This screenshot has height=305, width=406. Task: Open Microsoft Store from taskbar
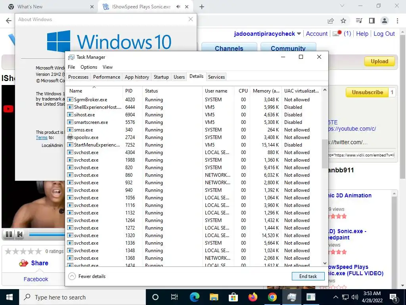233,297
